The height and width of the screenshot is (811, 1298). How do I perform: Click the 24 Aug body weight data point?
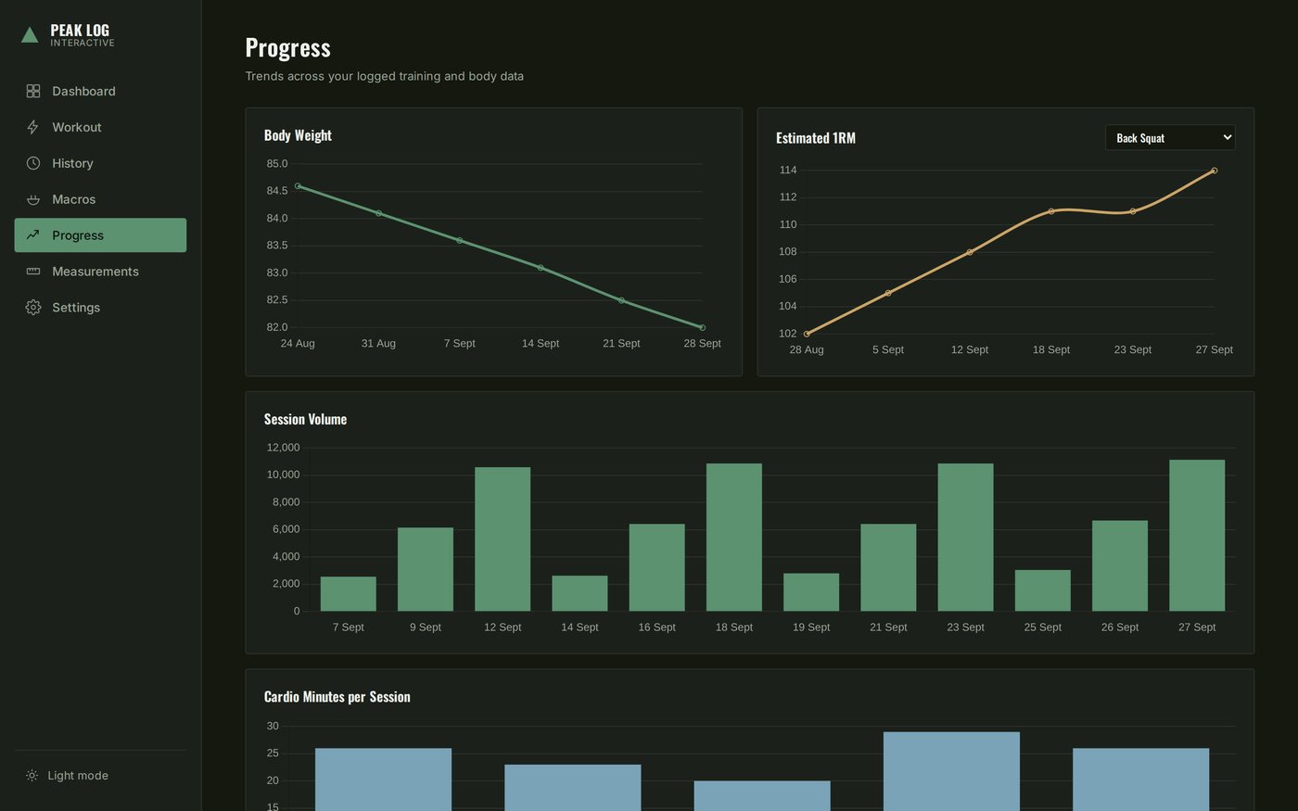pos(298,186)
